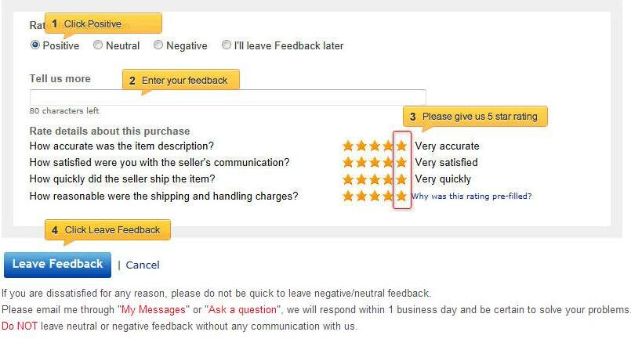Rate item description accuracy three stars
The image size is (631, 339).
(x=375, y=146)
